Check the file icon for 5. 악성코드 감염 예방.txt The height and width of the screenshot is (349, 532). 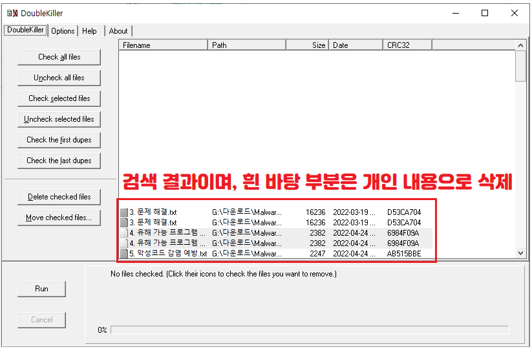coord(124,254)
